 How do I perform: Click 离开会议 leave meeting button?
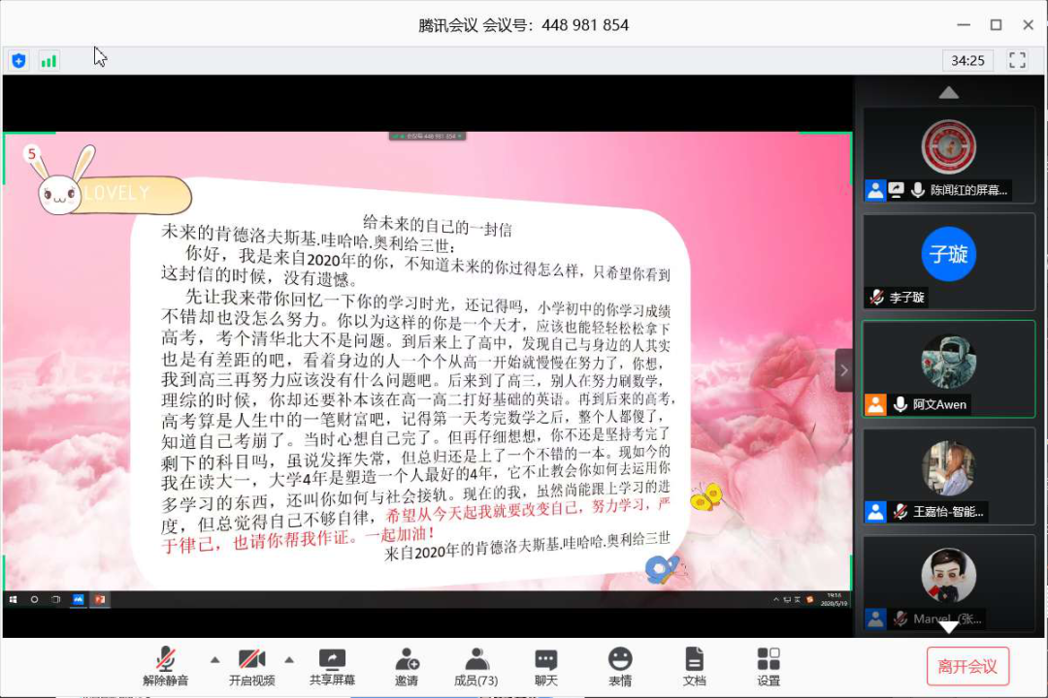pos(967,666)
